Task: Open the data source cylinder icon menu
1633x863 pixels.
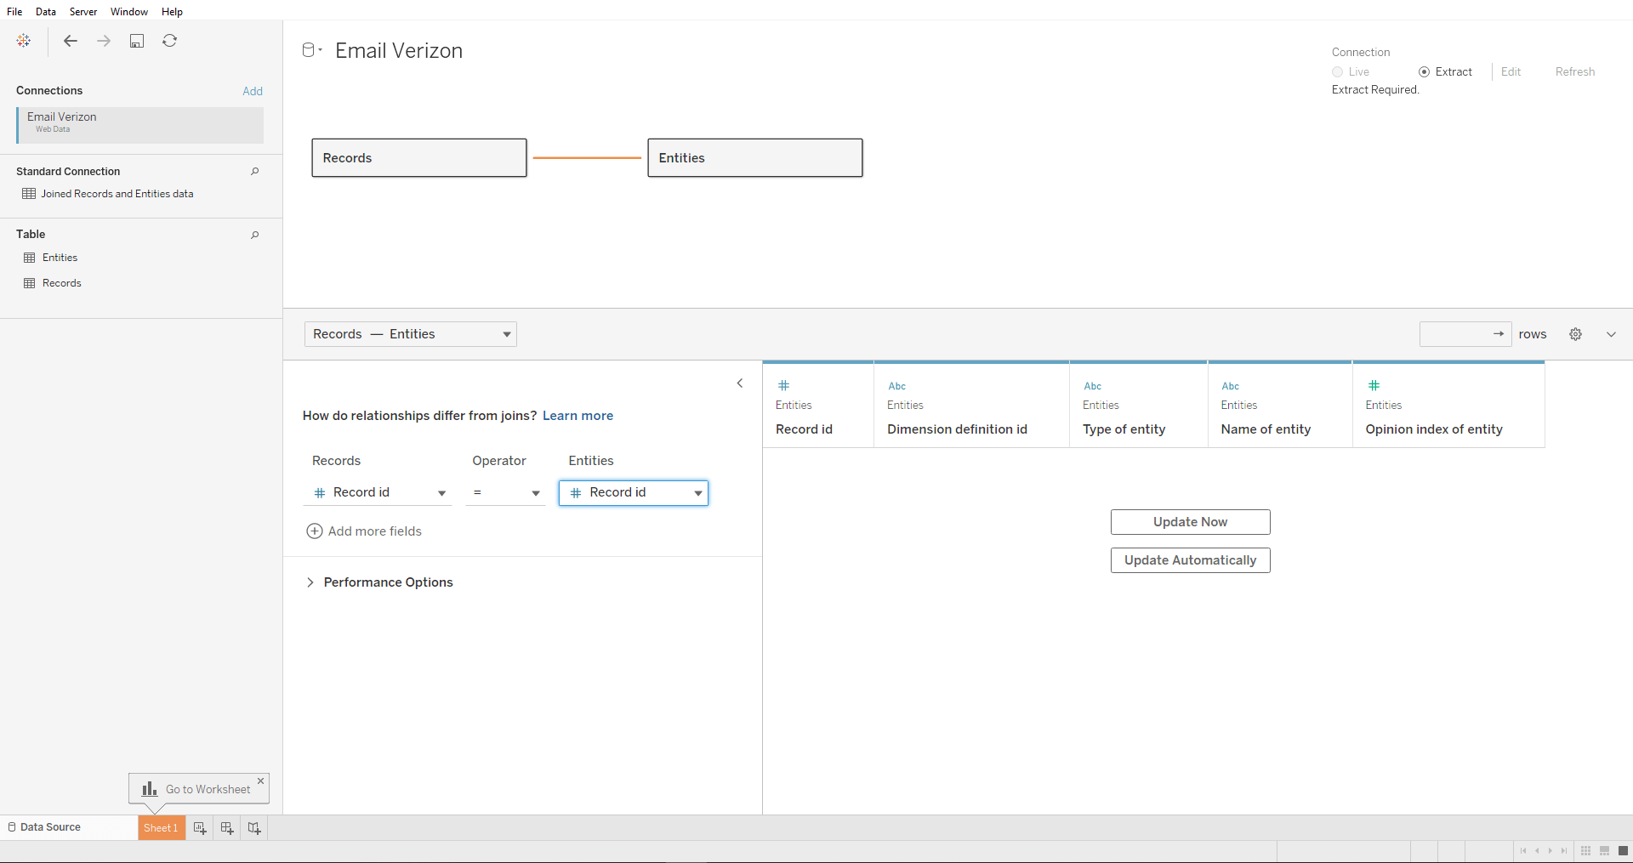Action: point(312,50)
